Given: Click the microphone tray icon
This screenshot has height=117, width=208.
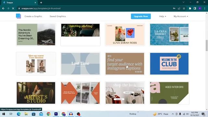Looking at the screenshot, I should pos(180,114).
